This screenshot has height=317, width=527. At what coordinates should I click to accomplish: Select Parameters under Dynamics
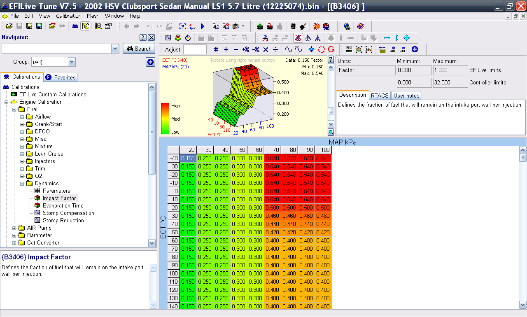tap(56, 191)
